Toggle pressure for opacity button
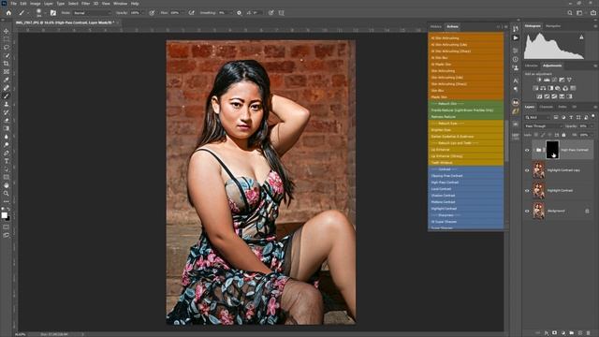 [152, 12]
